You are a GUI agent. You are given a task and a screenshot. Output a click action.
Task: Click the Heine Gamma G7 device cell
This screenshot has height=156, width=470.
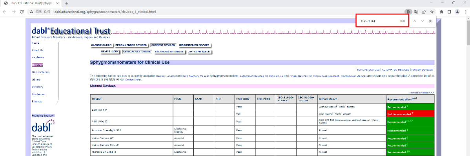(x=131, y=138)
